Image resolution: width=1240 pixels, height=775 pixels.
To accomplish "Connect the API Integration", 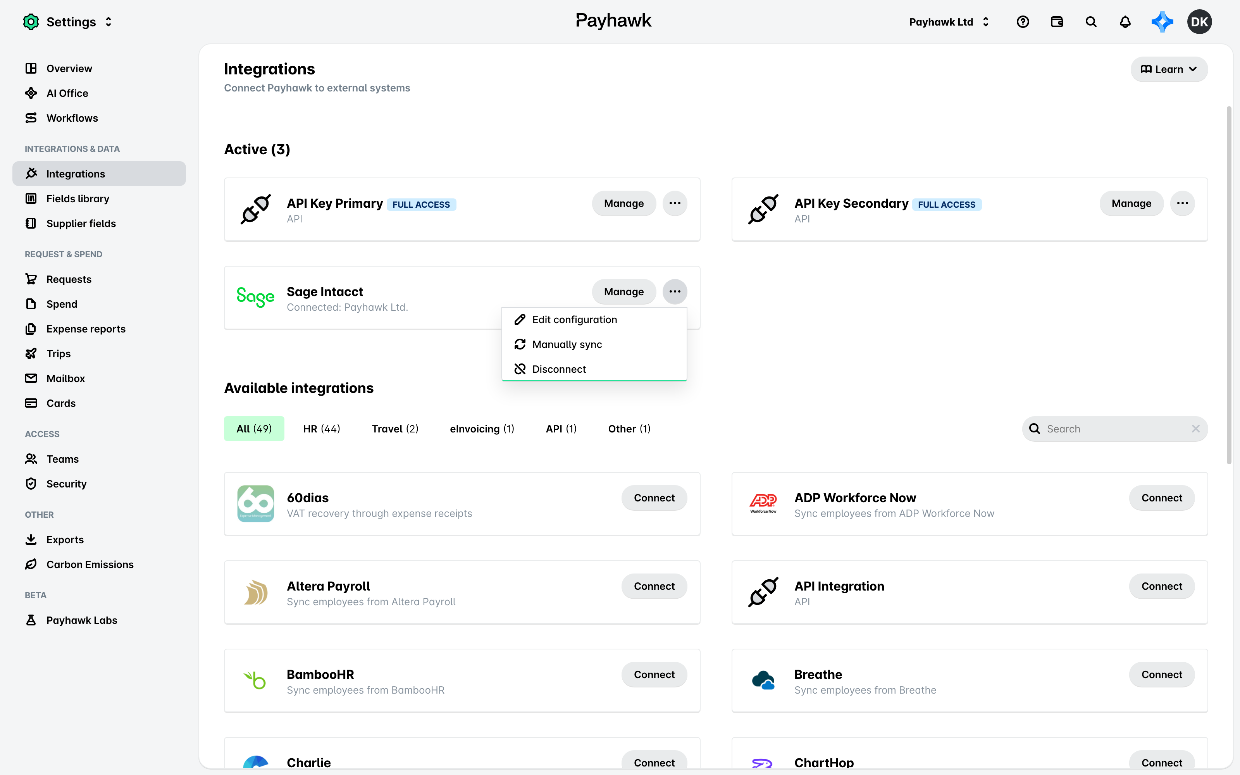I will (x=1162, y=586).
